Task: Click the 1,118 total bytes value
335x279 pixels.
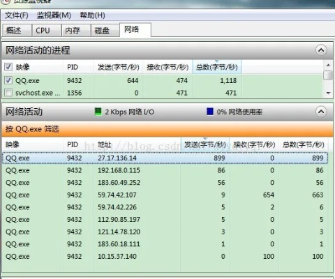Action: pyautogui.click(x=228, y=81)
